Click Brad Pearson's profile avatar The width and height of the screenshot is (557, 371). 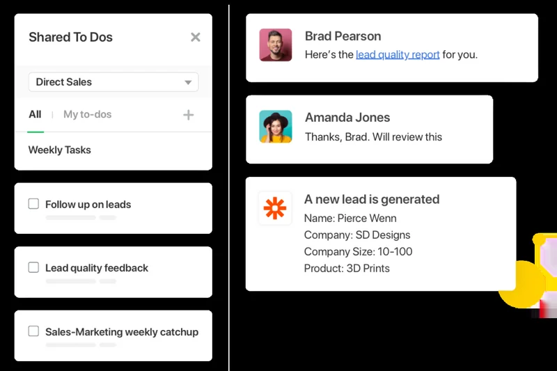pos(276,45)
